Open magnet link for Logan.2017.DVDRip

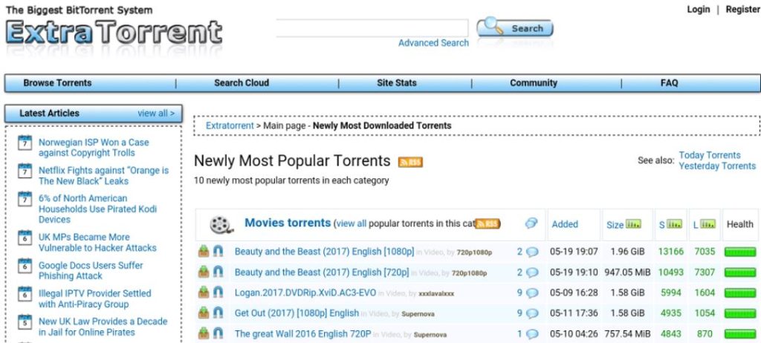click(x=218, y=293)
